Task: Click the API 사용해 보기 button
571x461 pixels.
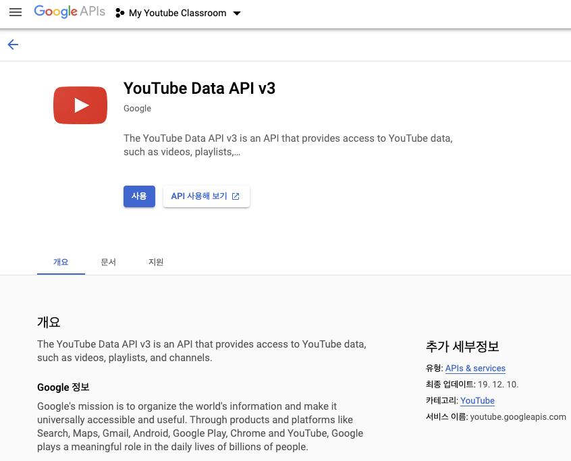Action: 206,196
